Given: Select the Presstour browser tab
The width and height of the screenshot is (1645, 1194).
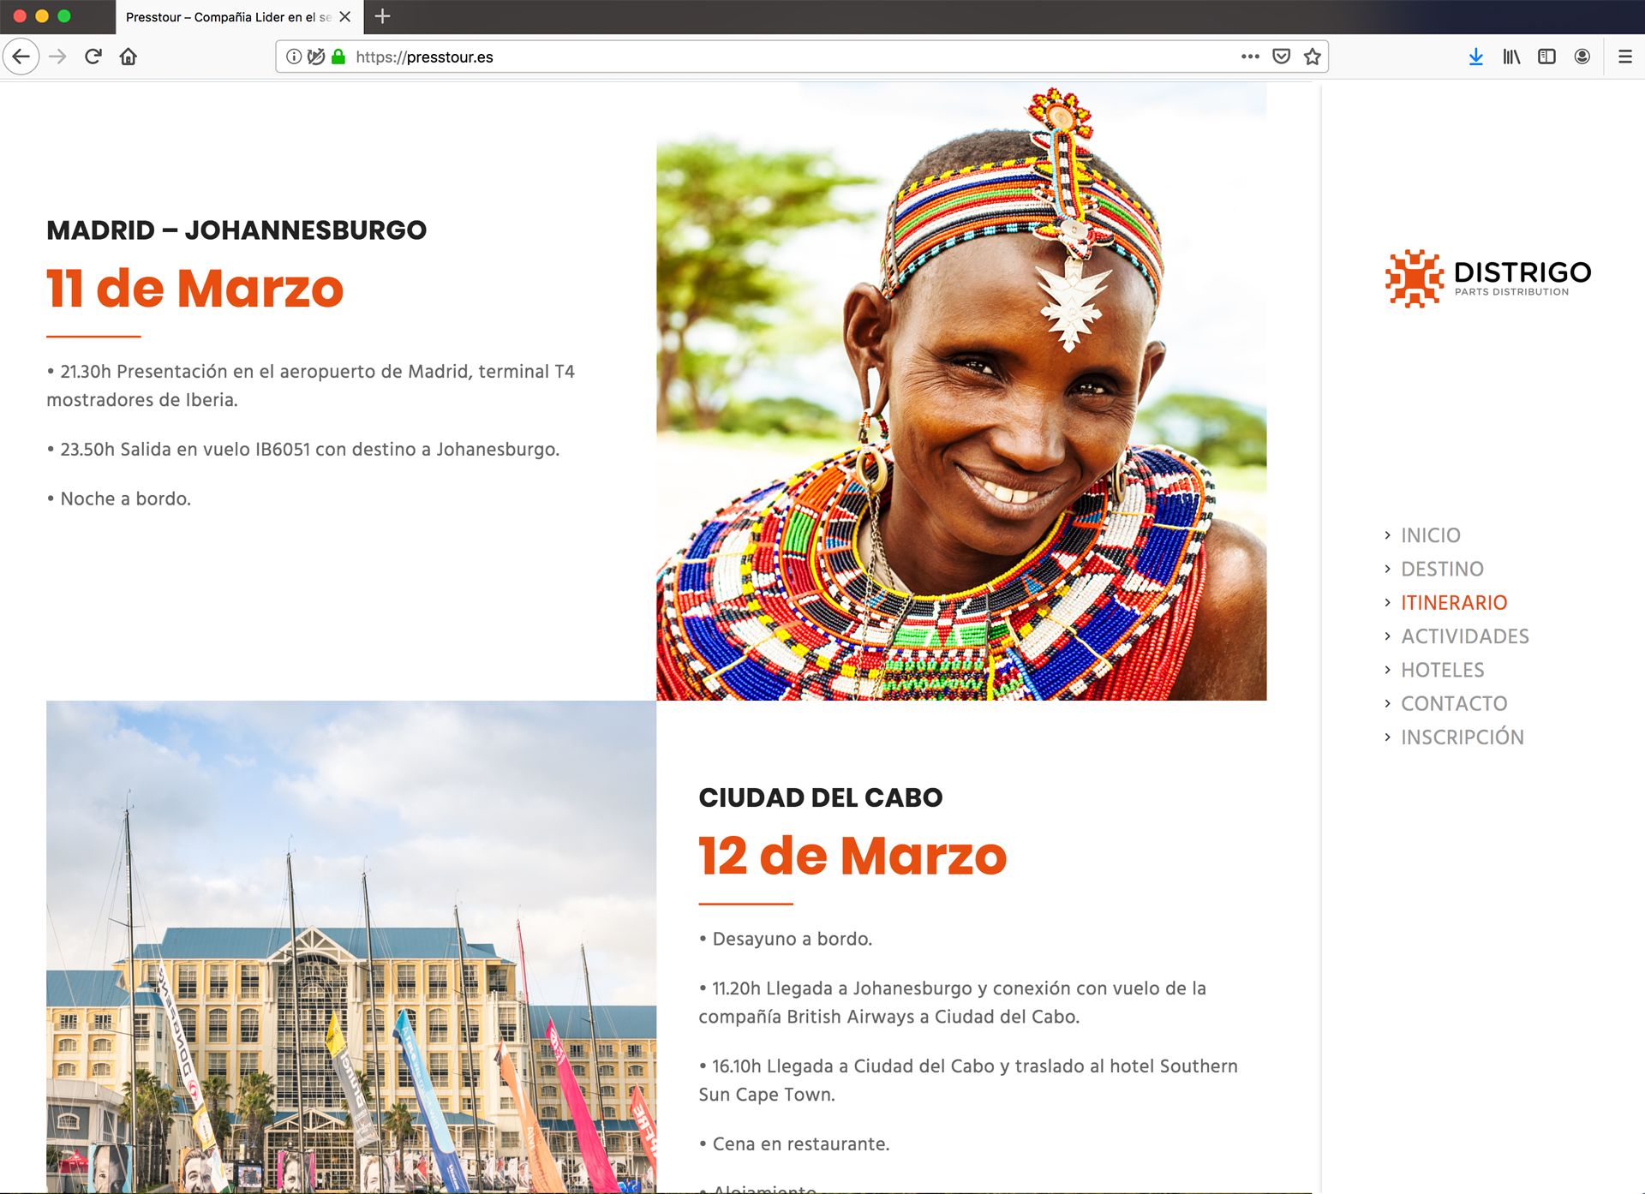Looking at the screenshot, I should pos(227,17).
